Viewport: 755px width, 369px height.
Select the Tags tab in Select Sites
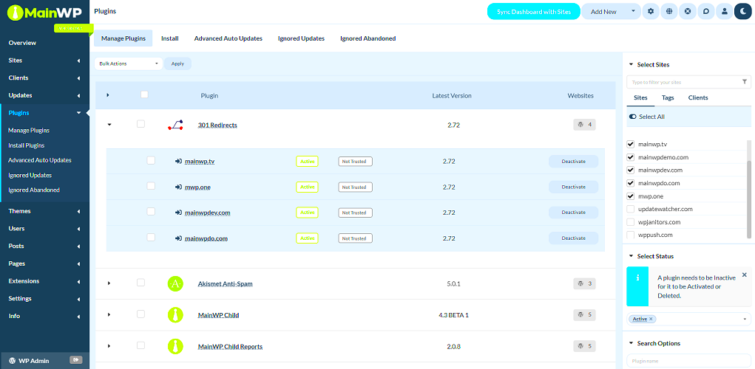[x=668, y=97]
